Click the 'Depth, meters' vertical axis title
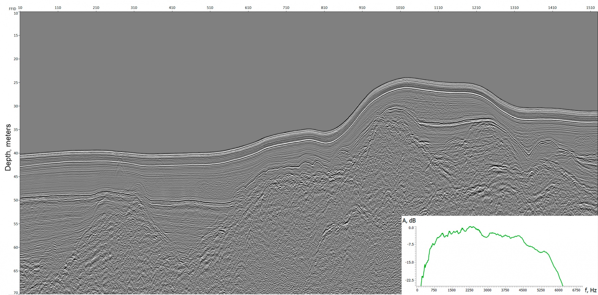 coord(8,147)
